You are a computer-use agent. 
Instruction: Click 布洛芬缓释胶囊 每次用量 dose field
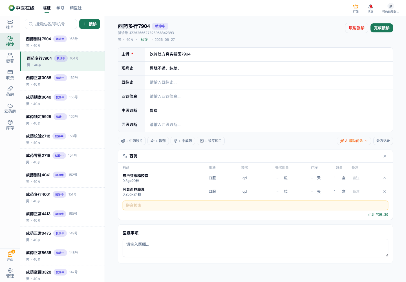coord(278,178)
